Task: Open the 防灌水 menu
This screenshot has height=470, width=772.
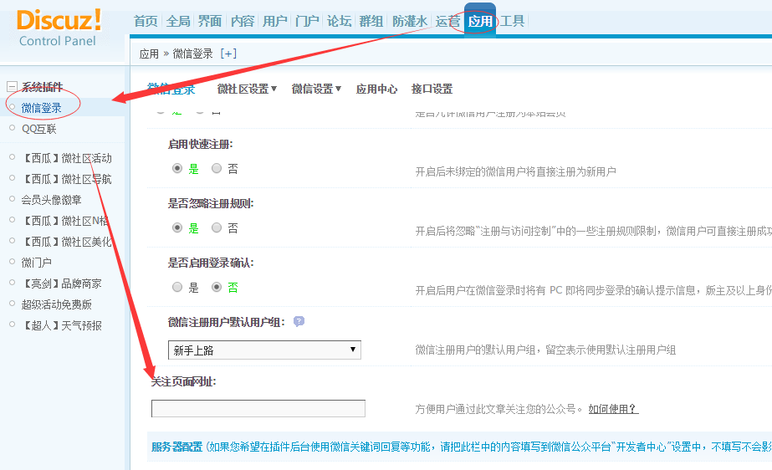Action: tap(410, 21)
